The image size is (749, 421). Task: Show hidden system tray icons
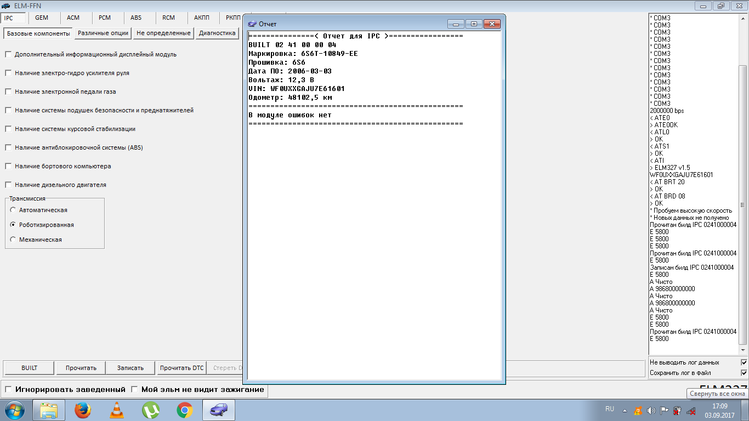pos(625,411)
